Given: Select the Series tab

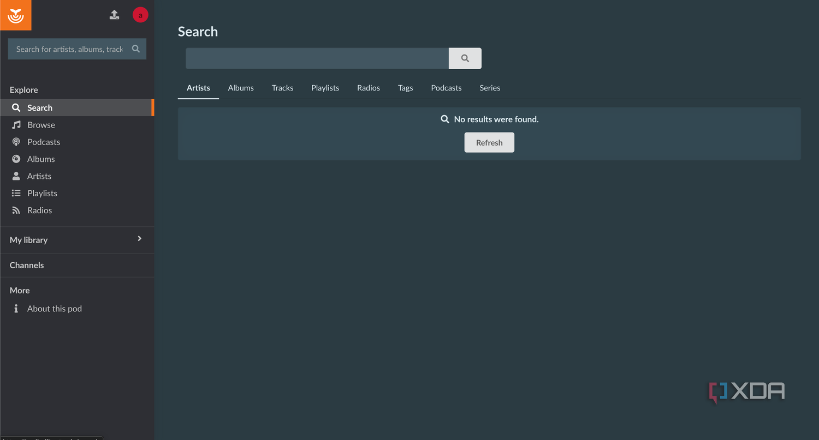Looking at the screenshot, I should pyautogui.click(x=490, y=88).
